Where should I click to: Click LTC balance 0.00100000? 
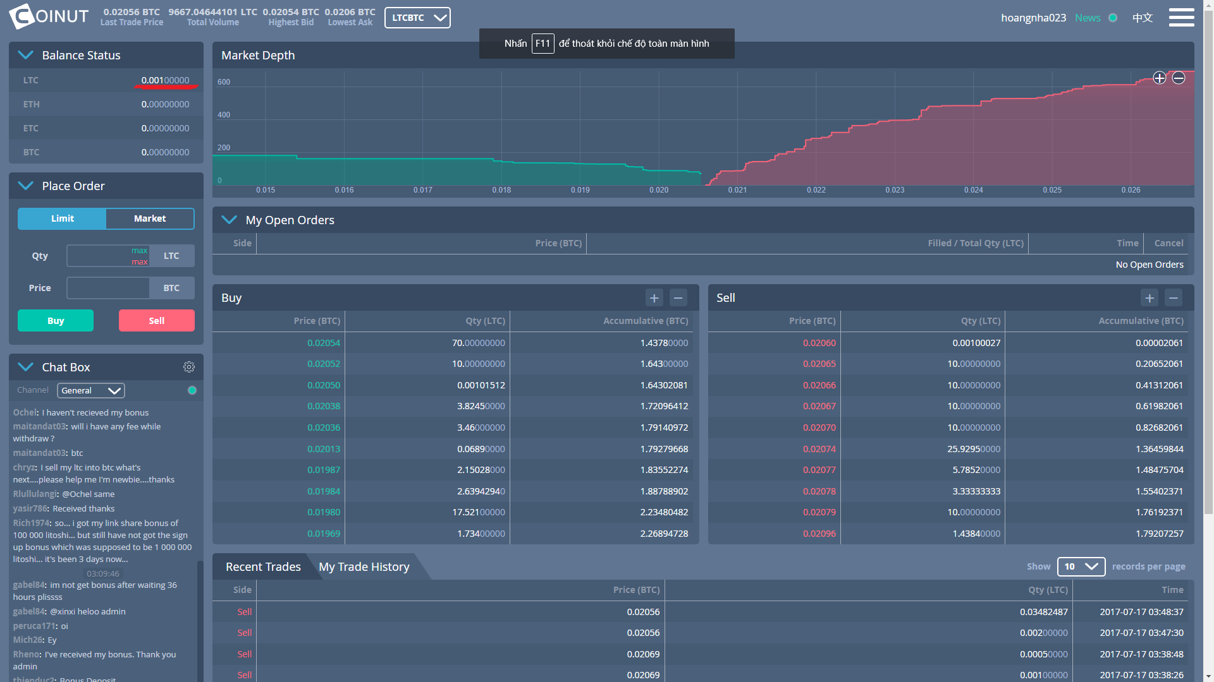(x=165, y=80)
